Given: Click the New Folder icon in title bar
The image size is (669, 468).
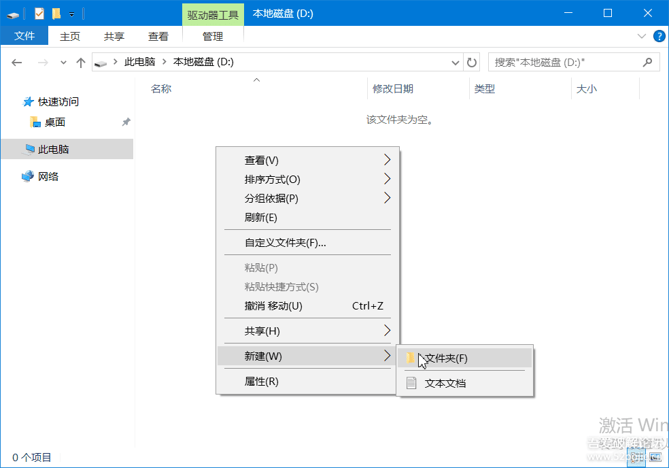Looking at the screenshot, I should [x=56, y=14].
